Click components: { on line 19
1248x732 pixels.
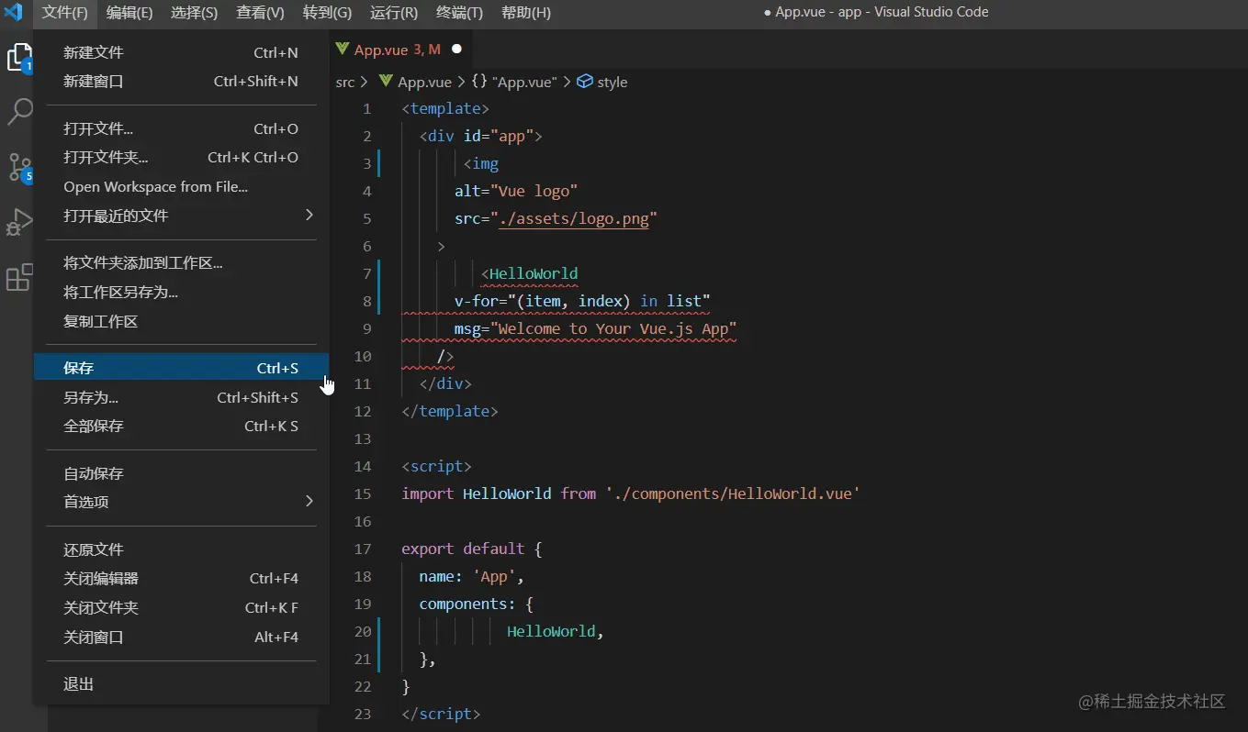476,604
